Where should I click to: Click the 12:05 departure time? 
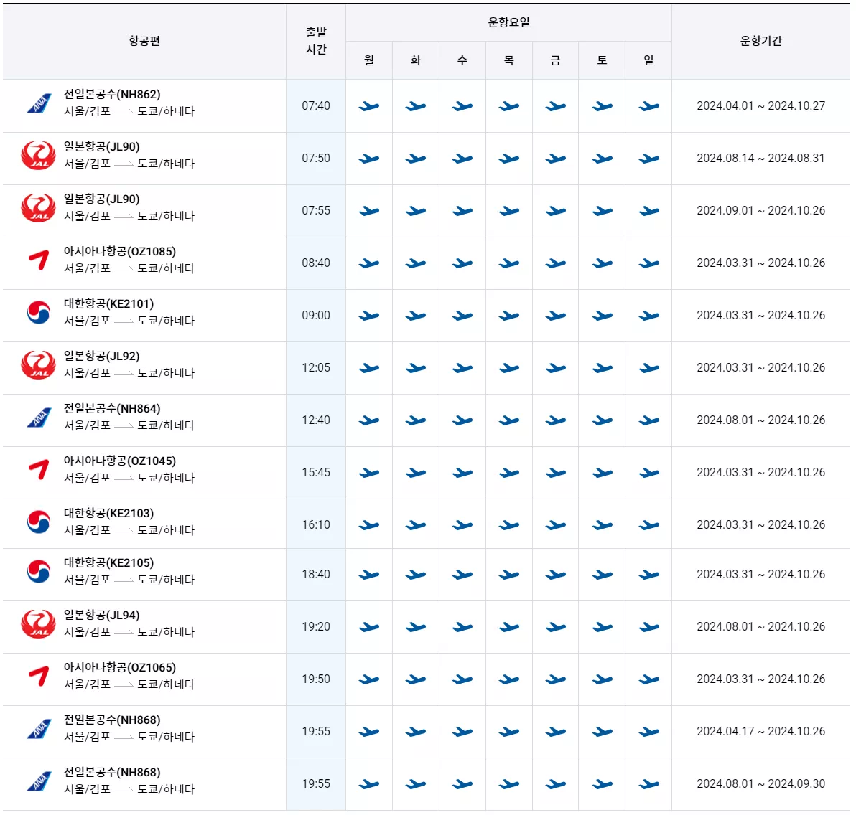316,367
